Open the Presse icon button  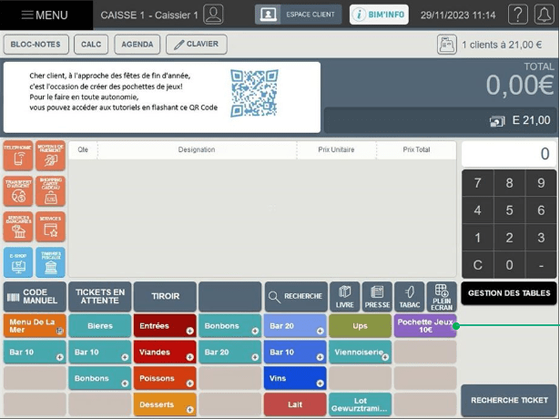tap(377, 296)
